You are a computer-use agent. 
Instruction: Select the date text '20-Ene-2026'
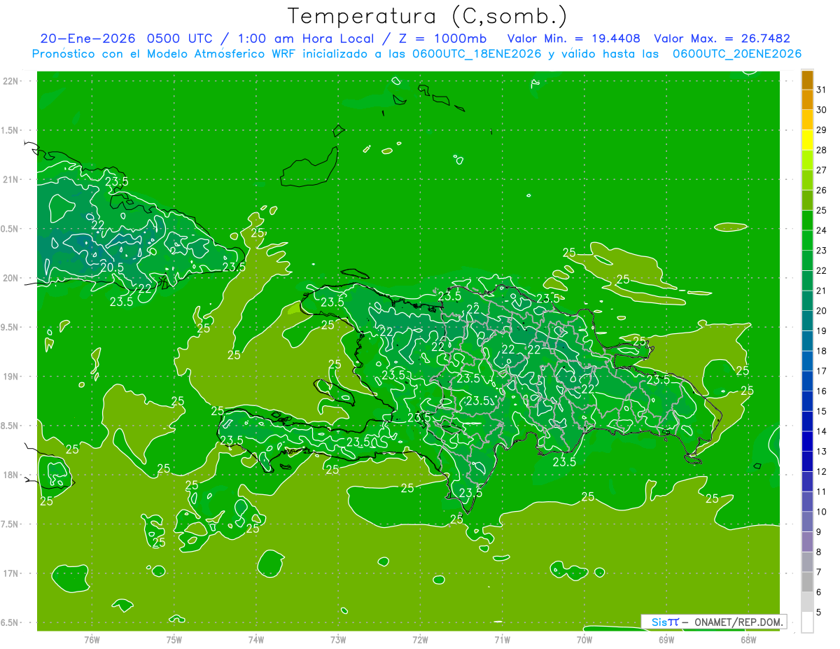pos(87,39)
